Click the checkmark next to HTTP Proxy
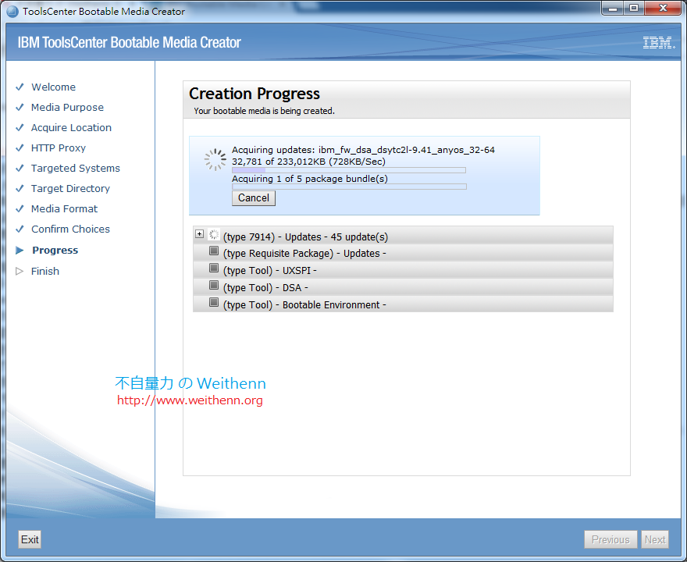Image resolution: width=687 pixels, height=562 pixels. pos(20,148)
